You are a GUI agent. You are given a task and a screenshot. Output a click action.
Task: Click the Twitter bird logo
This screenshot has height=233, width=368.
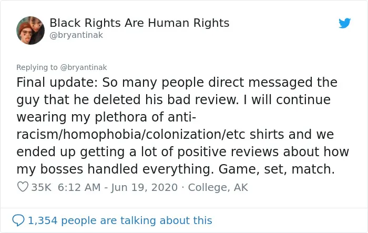(344, 23)
